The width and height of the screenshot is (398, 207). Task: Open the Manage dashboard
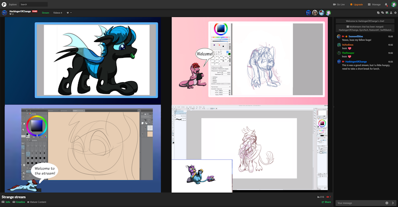pyautogui.click(x=374, y=5)
